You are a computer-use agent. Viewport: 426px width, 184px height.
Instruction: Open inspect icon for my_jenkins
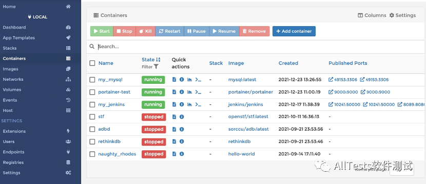(x=182, y=104)
